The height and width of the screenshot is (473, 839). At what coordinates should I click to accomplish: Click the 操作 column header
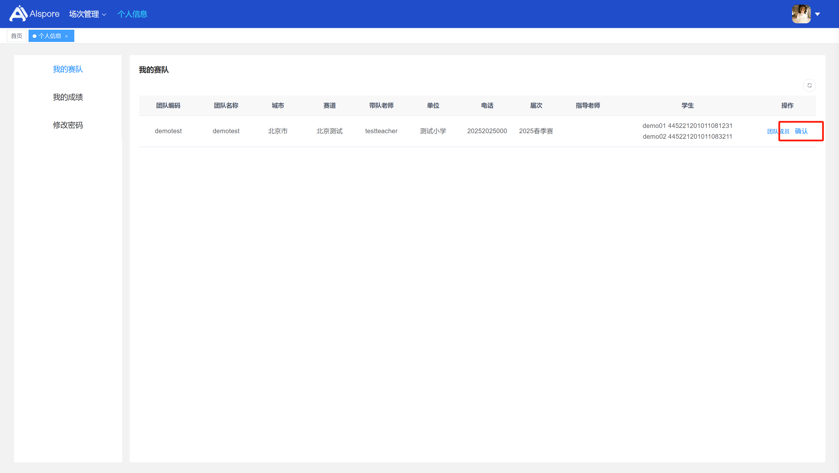click(x=787, y=105)
